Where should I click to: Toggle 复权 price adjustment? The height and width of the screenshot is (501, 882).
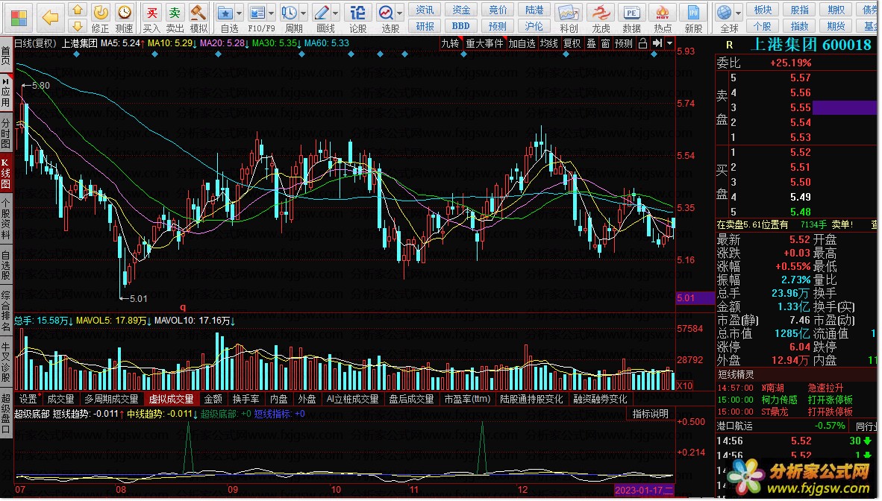[x=572, y=43]
